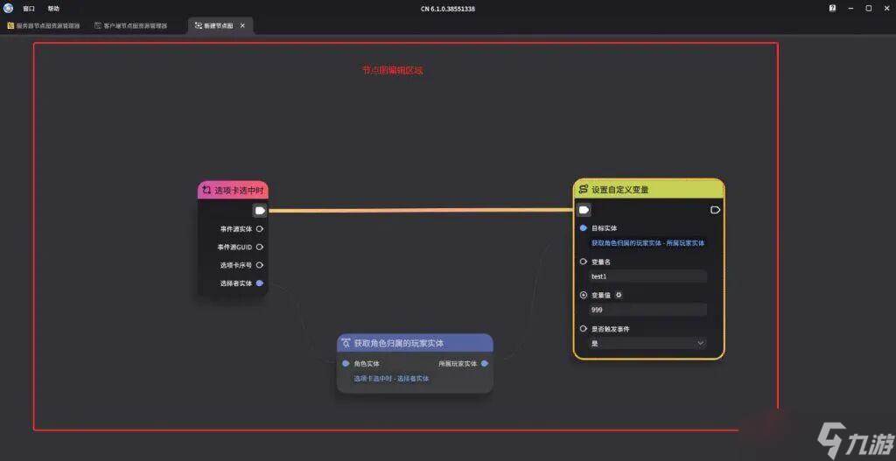Screen dimensions: 896x461
Task: Click the 是否触发事件 input port circle
Action: (x=584, y=329)
